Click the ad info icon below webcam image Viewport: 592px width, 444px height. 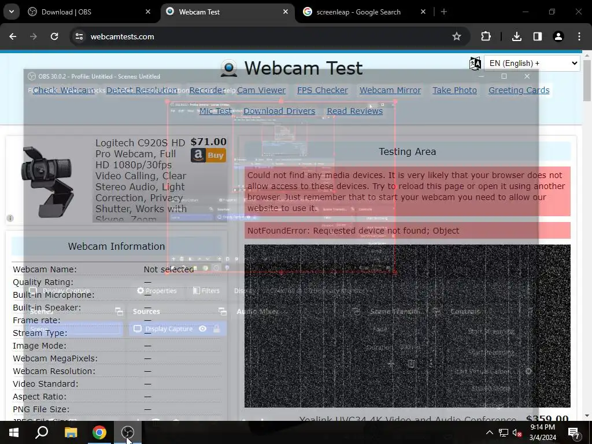coord(10,218)
